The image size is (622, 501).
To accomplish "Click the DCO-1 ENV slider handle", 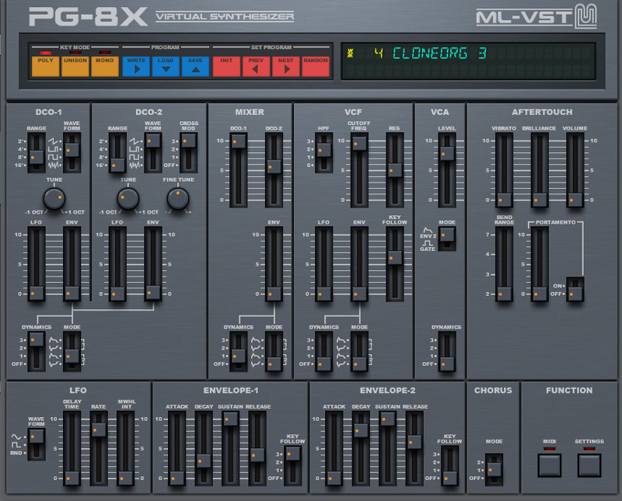I will pyautogui.click(x=72, y=294).
